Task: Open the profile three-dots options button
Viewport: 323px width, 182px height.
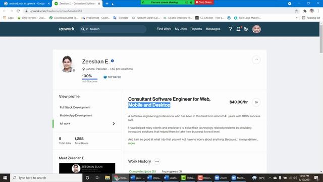Action: point(256,60)
